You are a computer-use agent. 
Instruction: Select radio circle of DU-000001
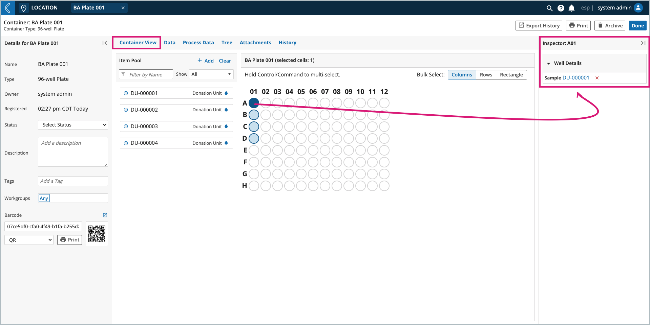[x=126, y=93]
